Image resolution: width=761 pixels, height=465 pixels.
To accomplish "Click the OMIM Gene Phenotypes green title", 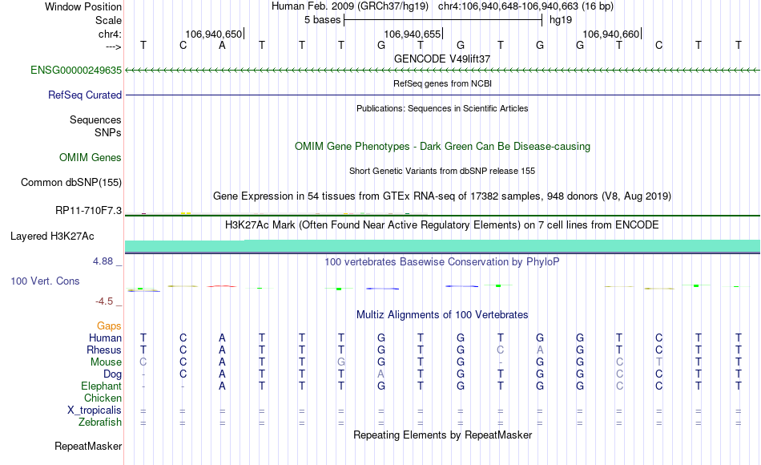I will pos(442,146).
